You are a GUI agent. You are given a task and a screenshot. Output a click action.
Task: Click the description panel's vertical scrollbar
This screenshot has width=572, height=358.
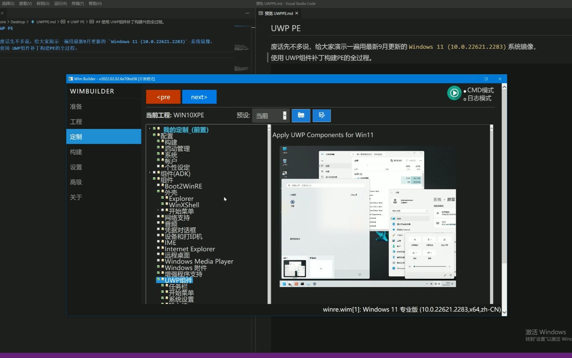click(491, 214)
